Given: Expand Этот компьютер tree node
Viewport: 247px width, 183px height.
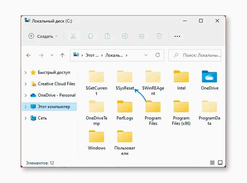Looking at the screenshot, I should click(26, 107).
